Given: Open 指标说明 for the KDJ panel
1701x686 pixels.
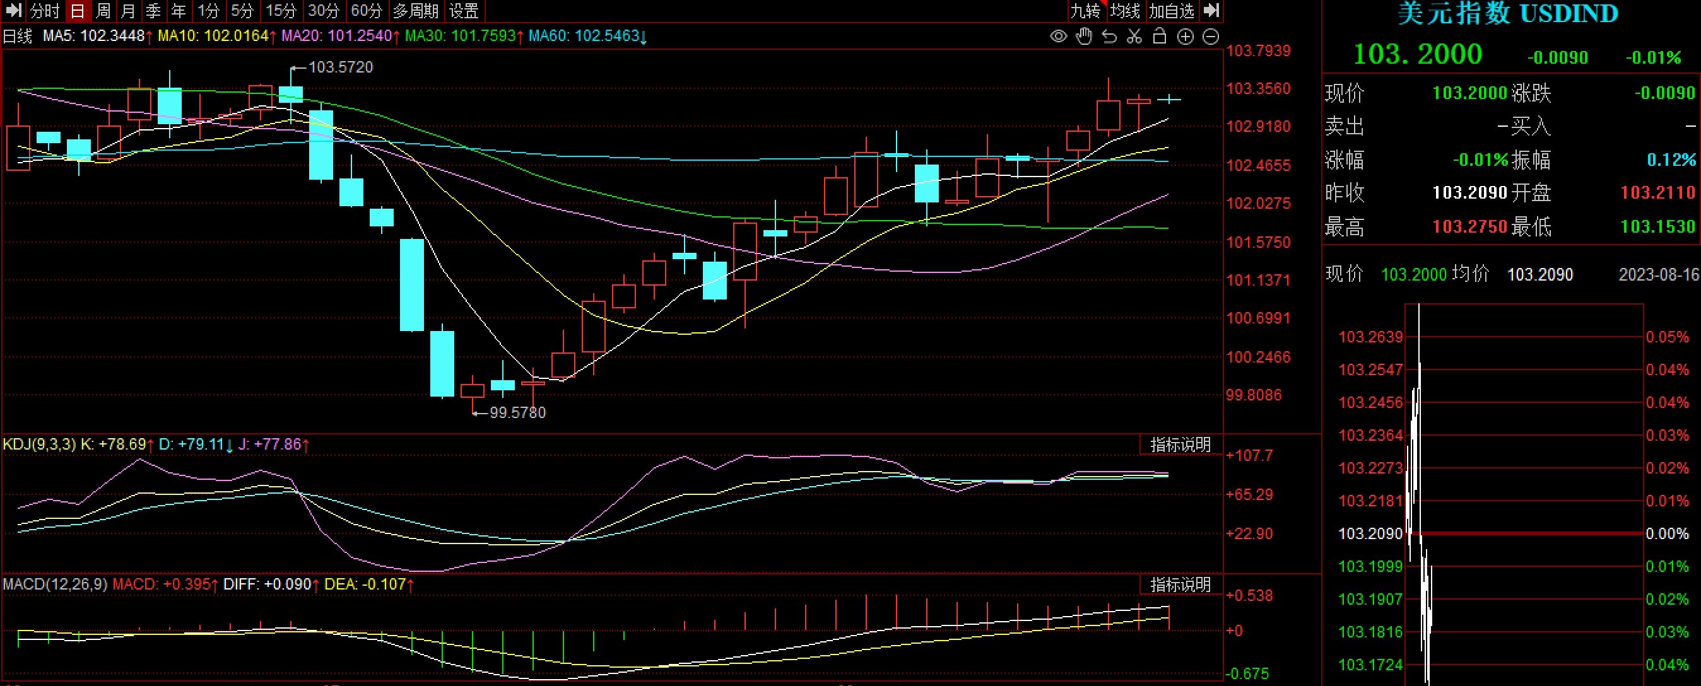Looking at the screenshot, I should [x=1180, y=445].
